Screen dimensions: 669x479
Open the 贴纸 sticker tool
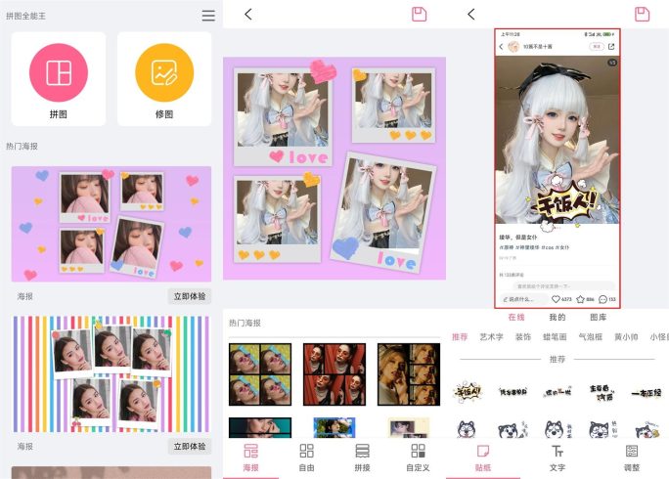[x=483, y=457]
